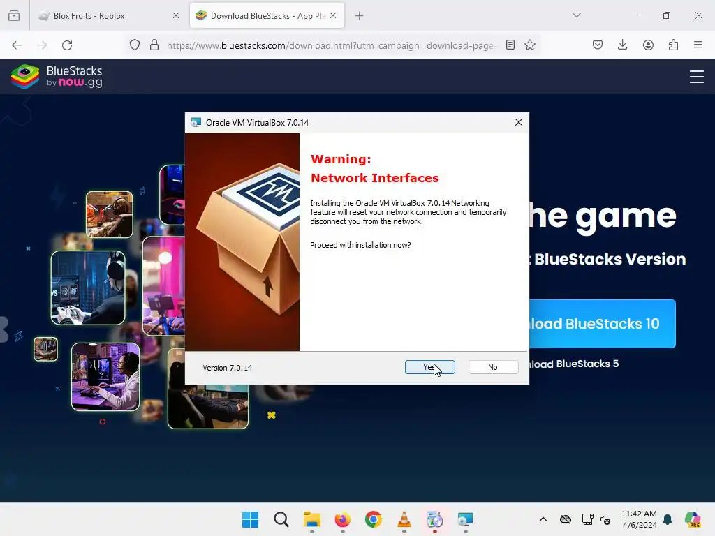Bookmark this page with the star
The width and height of the screenshot is (715, 536).
(x=530, y=45)
